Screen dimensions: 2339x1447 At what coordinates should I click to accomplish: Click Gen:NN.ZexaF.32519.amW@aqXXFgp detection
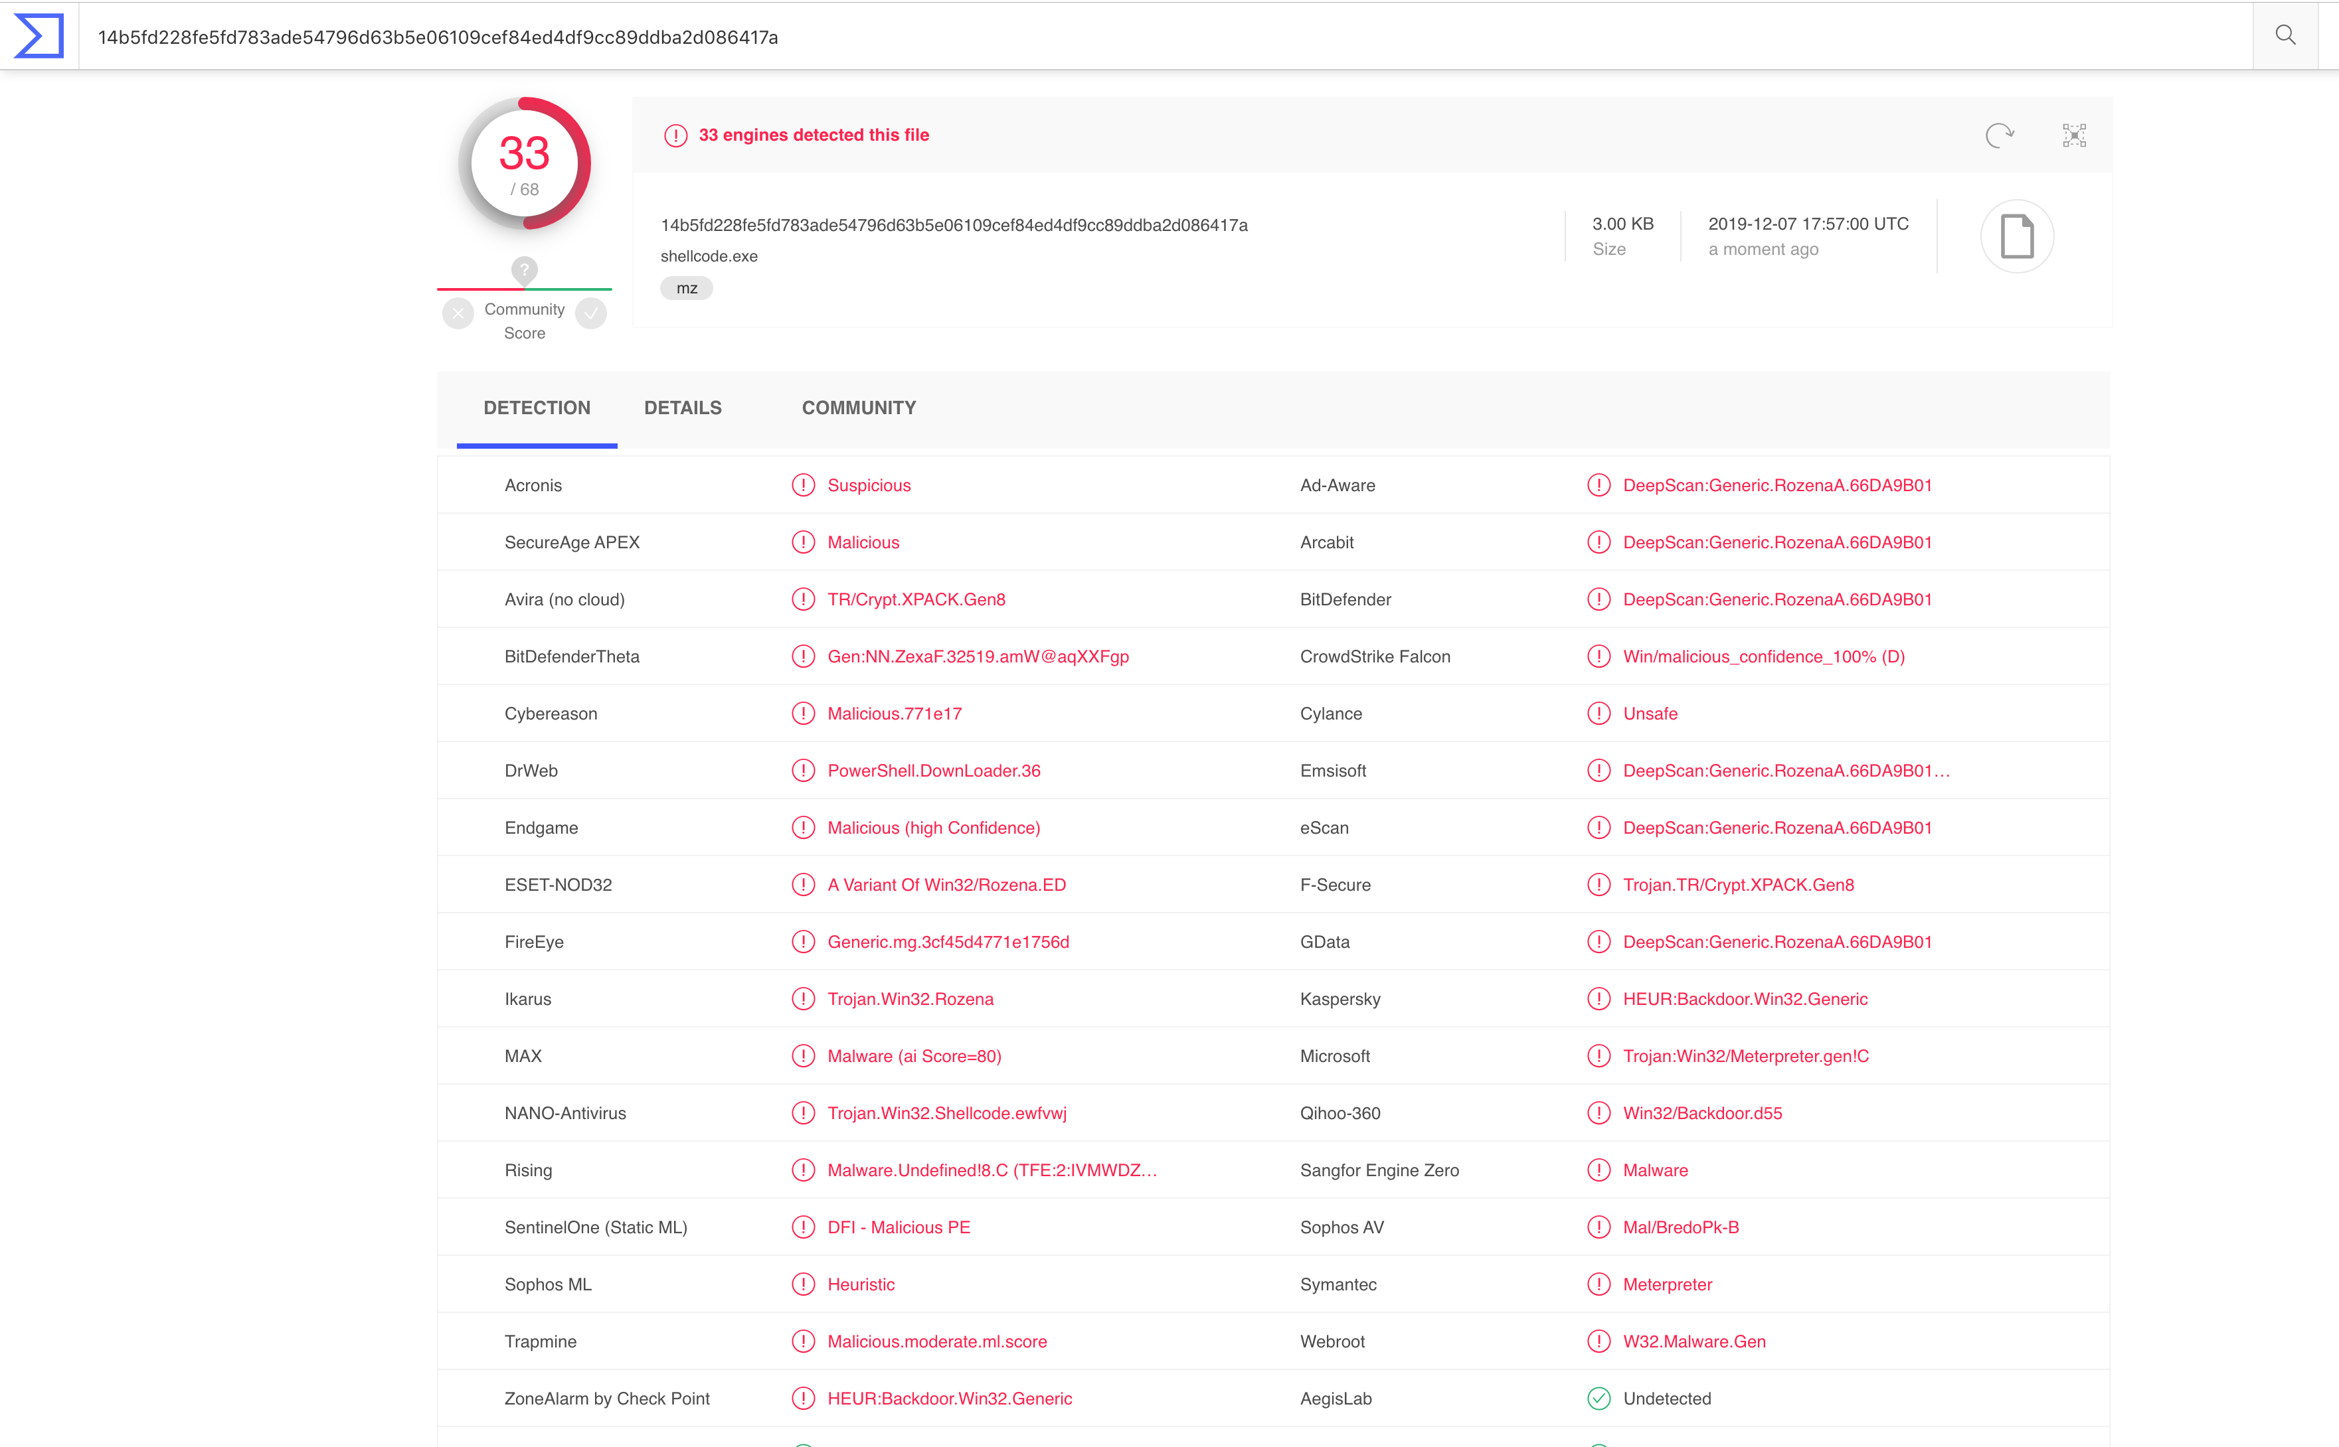(978, 656)
